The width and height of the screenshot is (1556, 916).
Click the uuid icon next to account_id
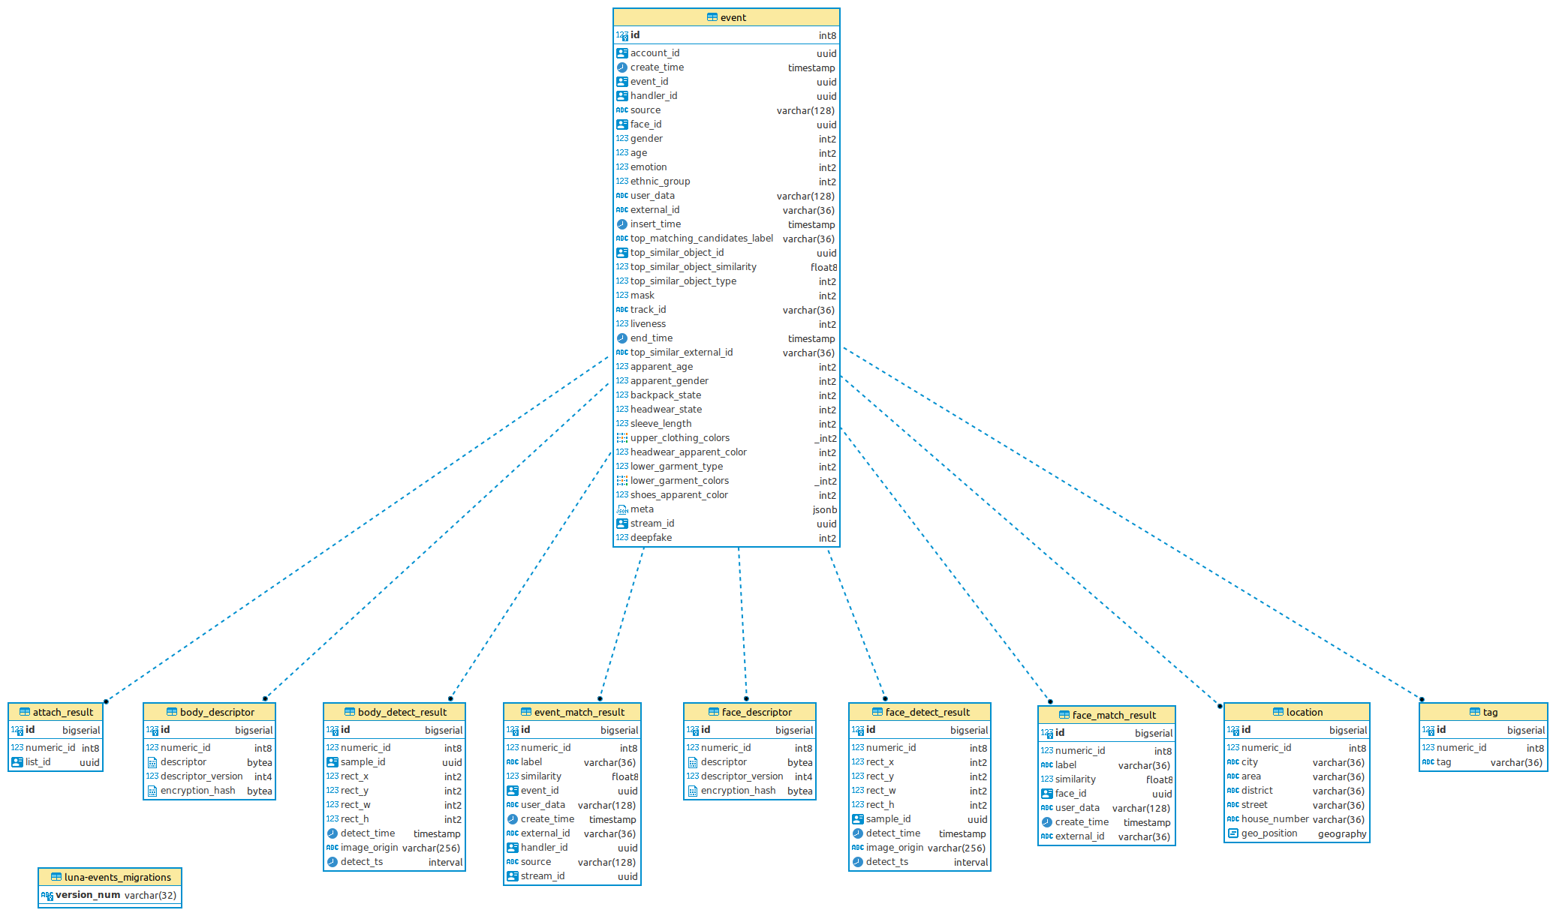click(622, 53)
